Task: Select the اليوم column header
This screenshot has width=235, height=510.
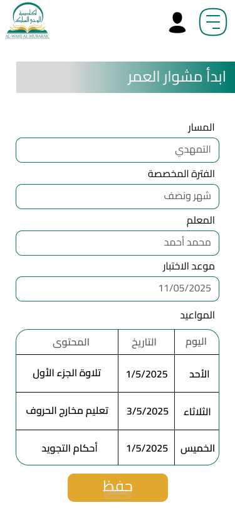Action: click(x=197, y=342)
